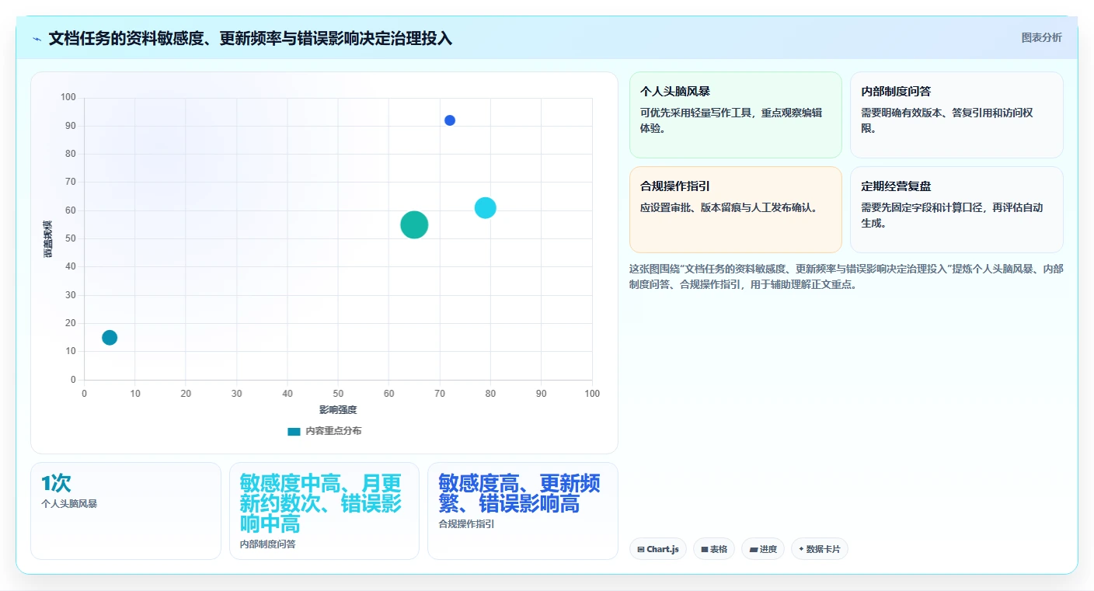
Task: Click the Chart.js tag chip
Action: coord(658,549)
